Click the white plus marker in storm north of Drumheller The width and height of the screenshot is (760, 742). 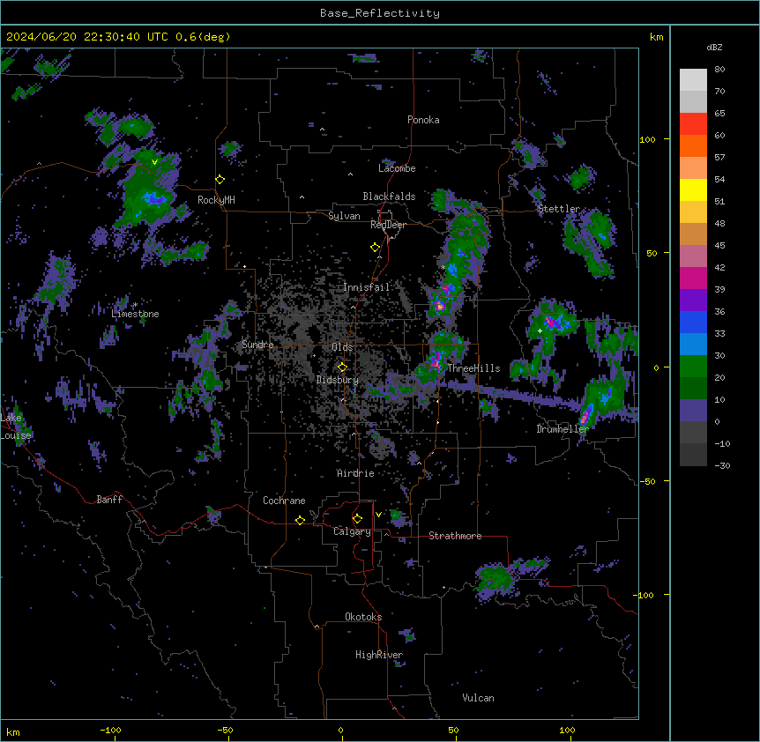[x=540, y=330]
